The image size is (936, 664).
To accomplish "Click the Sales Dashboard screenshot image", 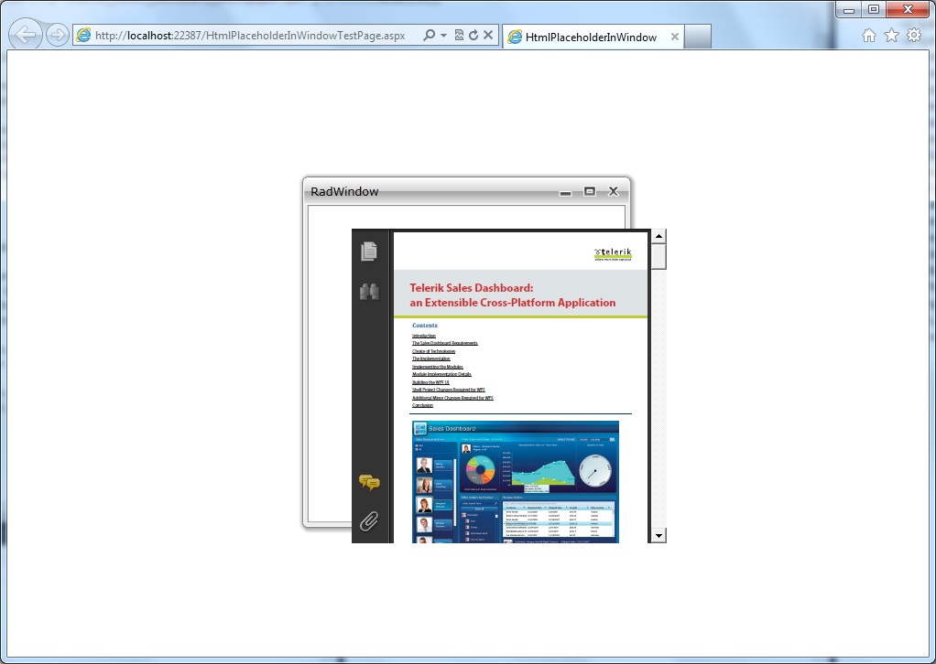I will click(x=515, y=482).
